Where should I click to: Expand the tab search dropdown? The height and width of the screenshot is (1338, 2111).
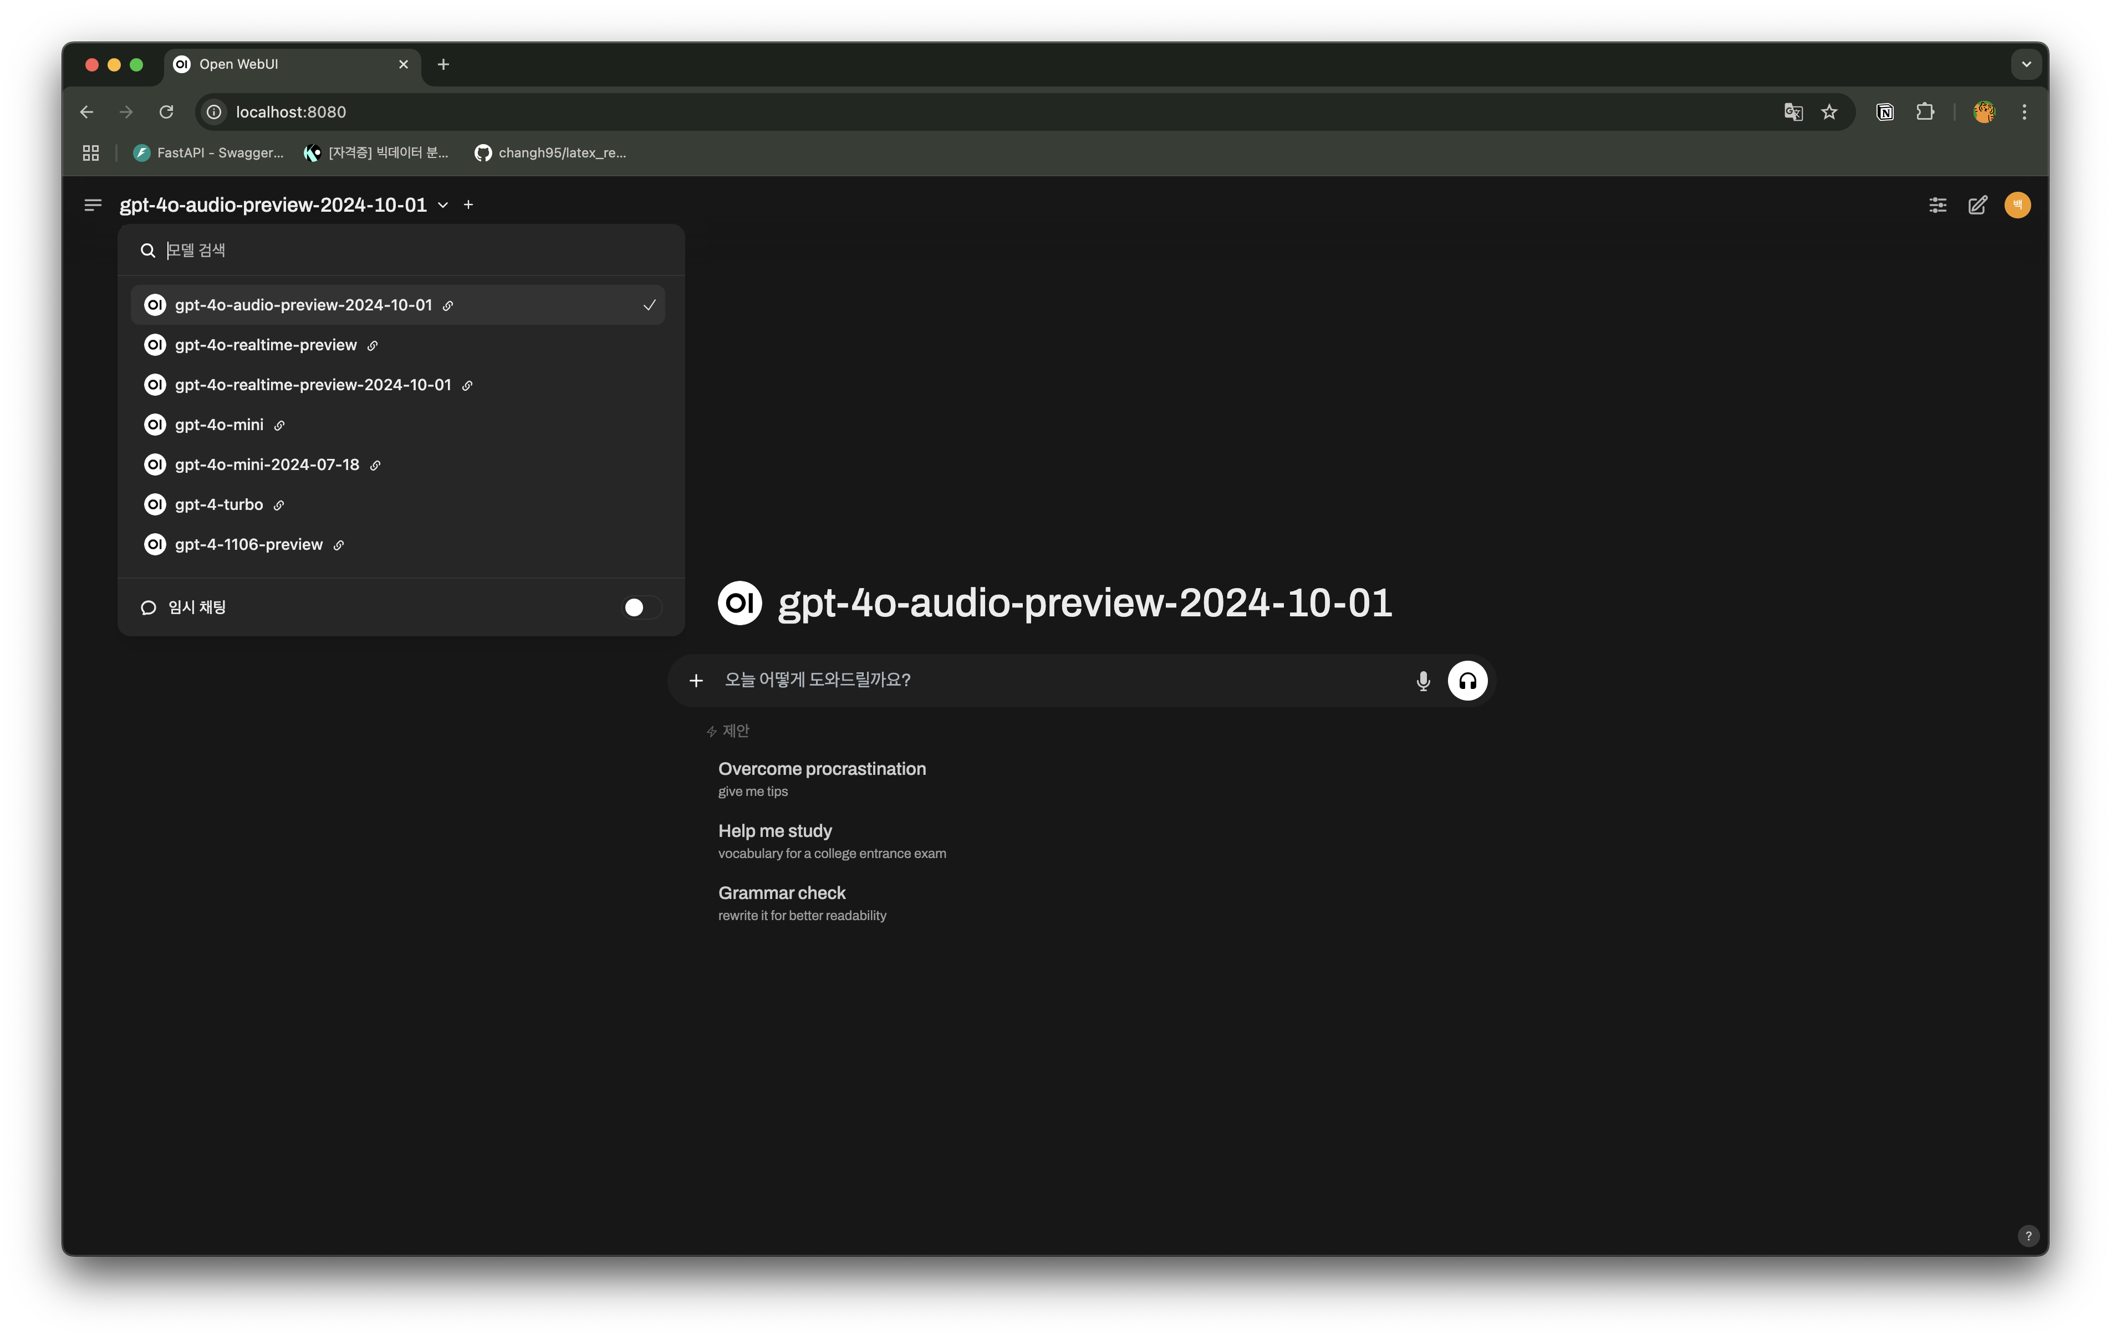tap(2026, 65)
